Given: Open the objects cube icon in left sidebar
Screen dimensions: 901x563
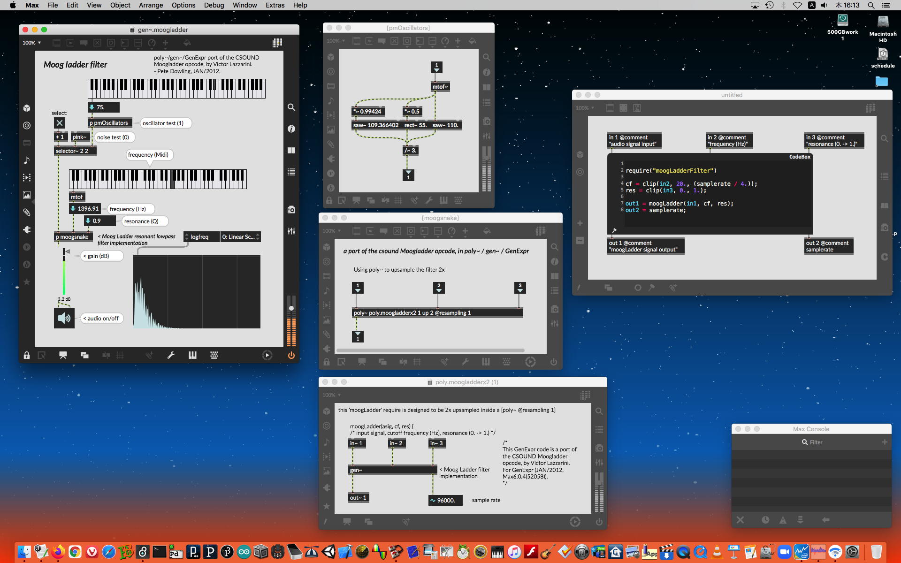Looking at the screenshot, I should click(27, 108).
